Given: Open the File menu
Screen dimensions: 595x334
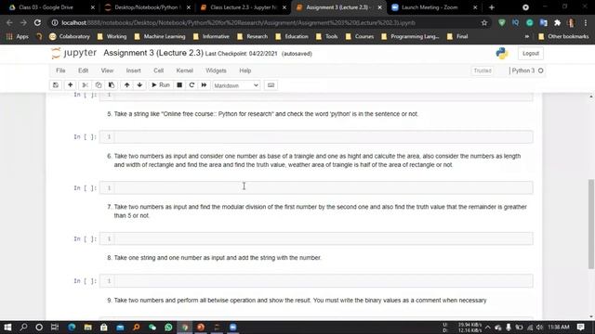Looking at the screenshot, I should tap(60, 71).
